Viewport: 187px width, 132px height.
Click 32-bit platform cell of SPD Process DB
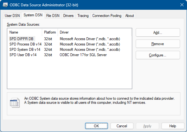point(48,44)
